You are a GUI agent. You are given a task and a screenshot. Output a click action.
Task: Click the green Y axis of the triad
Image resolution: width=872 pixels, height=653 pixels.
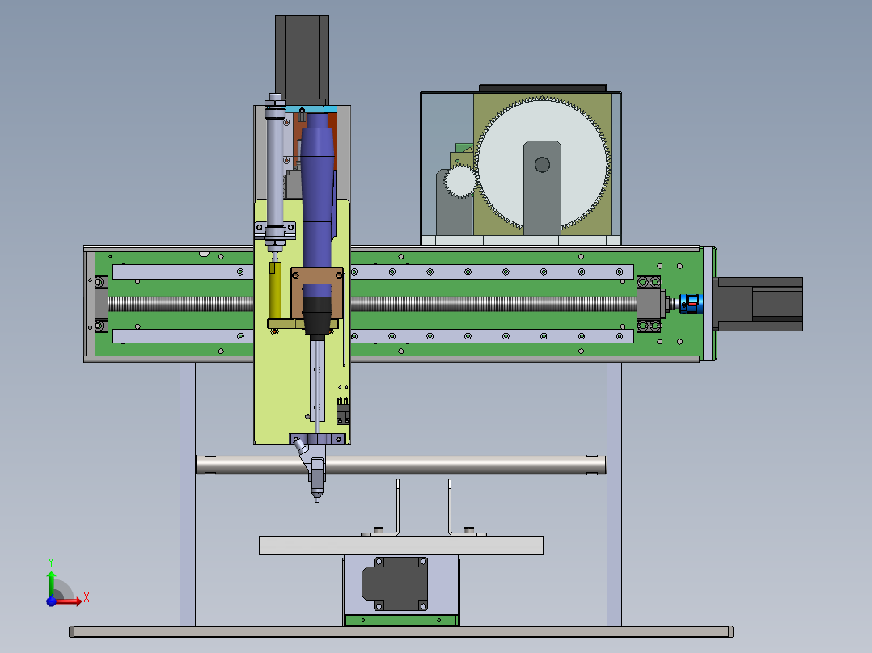(51, 583)
